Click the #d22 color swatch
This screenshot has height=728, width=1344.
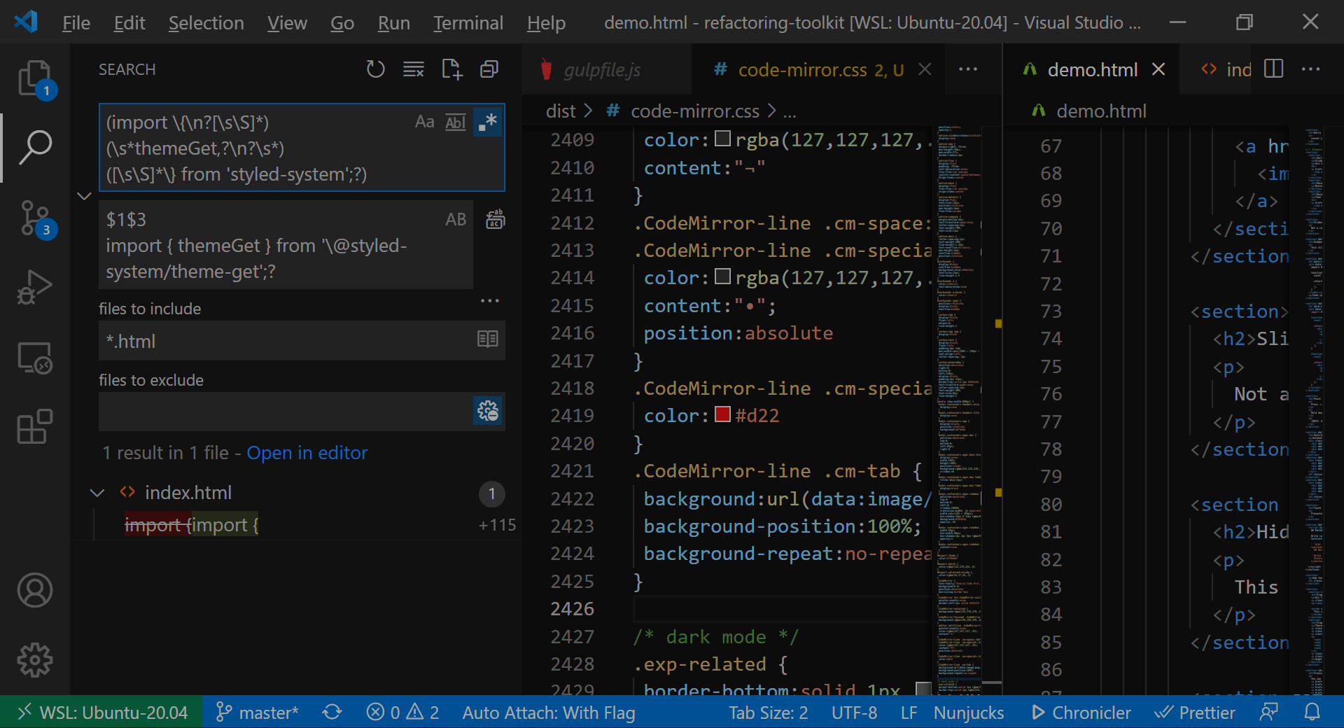(722, 414)
